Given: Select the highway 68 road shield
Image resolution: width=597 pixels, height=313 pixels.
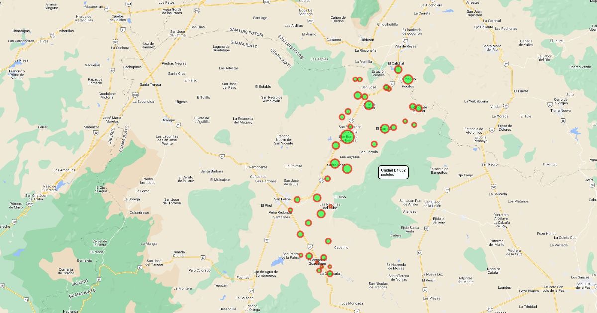Looking at the screenshot, I should 563,120.
